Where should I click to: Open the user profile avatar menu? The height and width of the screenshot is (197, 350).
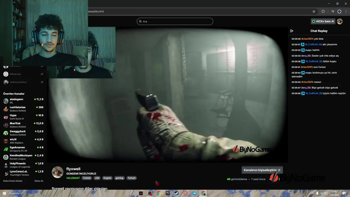(340, 21)
